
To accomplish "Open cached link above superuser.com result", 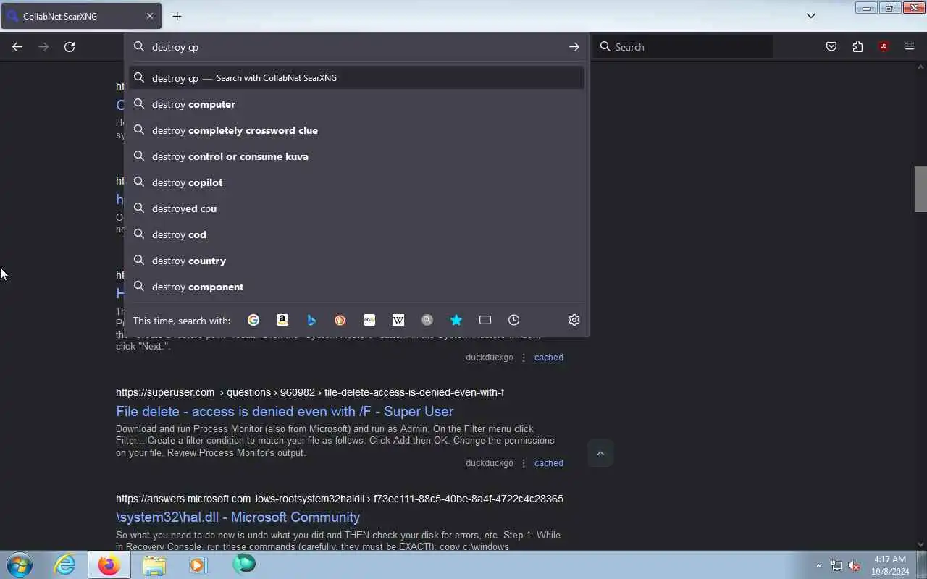I will click(548, 358).
